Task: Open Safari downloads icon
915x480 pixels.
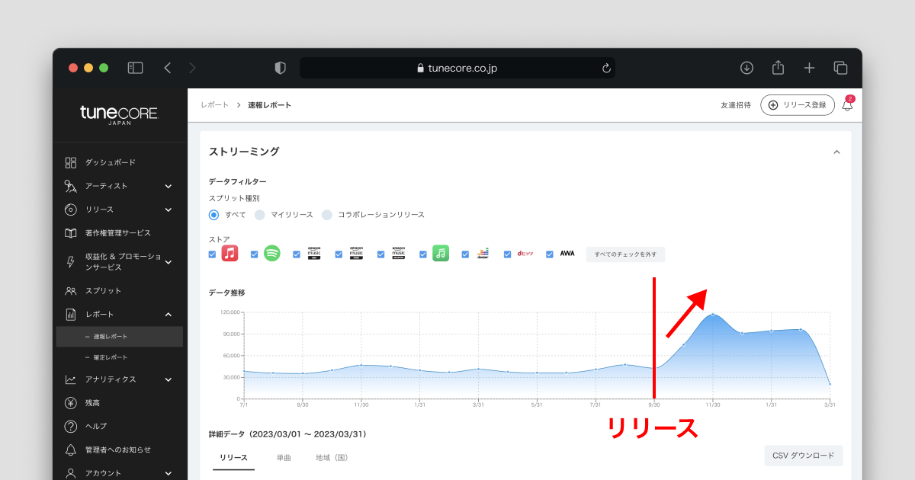Action: coord(746,68)
